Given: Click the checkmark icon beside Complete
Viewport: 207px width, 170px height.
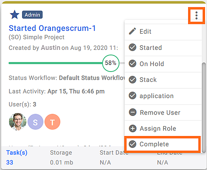Looking at the screenshot, I should 133,144.
